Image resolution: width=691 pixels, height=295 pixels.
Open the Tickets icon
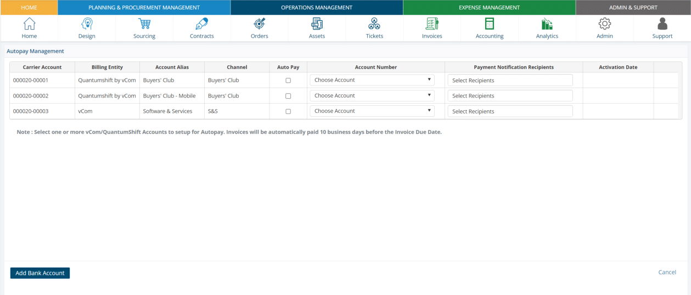[x=374, y=24]
